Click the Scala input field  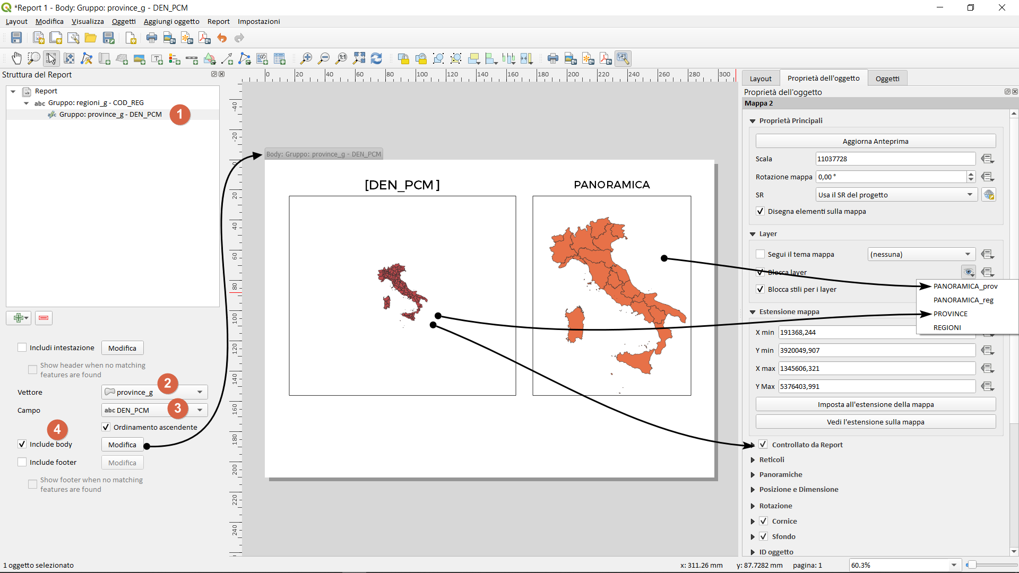click(895, 159)
